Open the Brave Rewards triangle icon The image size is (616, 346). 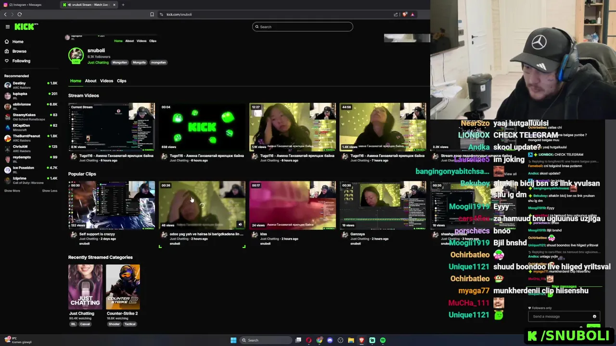(x=412, y=14)
